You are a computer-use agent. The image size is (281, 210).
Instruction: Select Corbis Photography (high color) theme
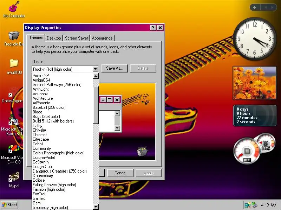coord(63,153)
